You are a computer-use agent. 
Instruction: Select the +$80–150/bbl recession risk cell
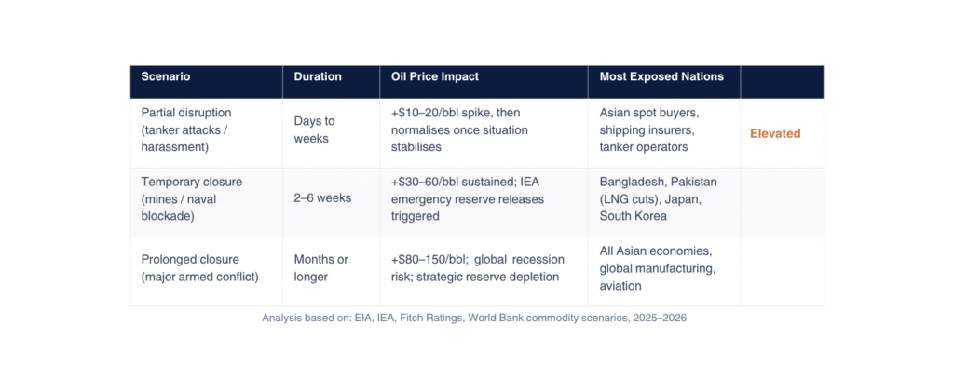[x=475, y=267]
